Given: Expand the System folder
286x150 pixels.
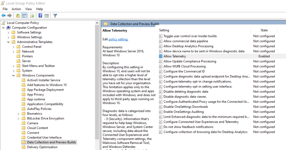Looking at the screenshot, I should pos(13,71).
